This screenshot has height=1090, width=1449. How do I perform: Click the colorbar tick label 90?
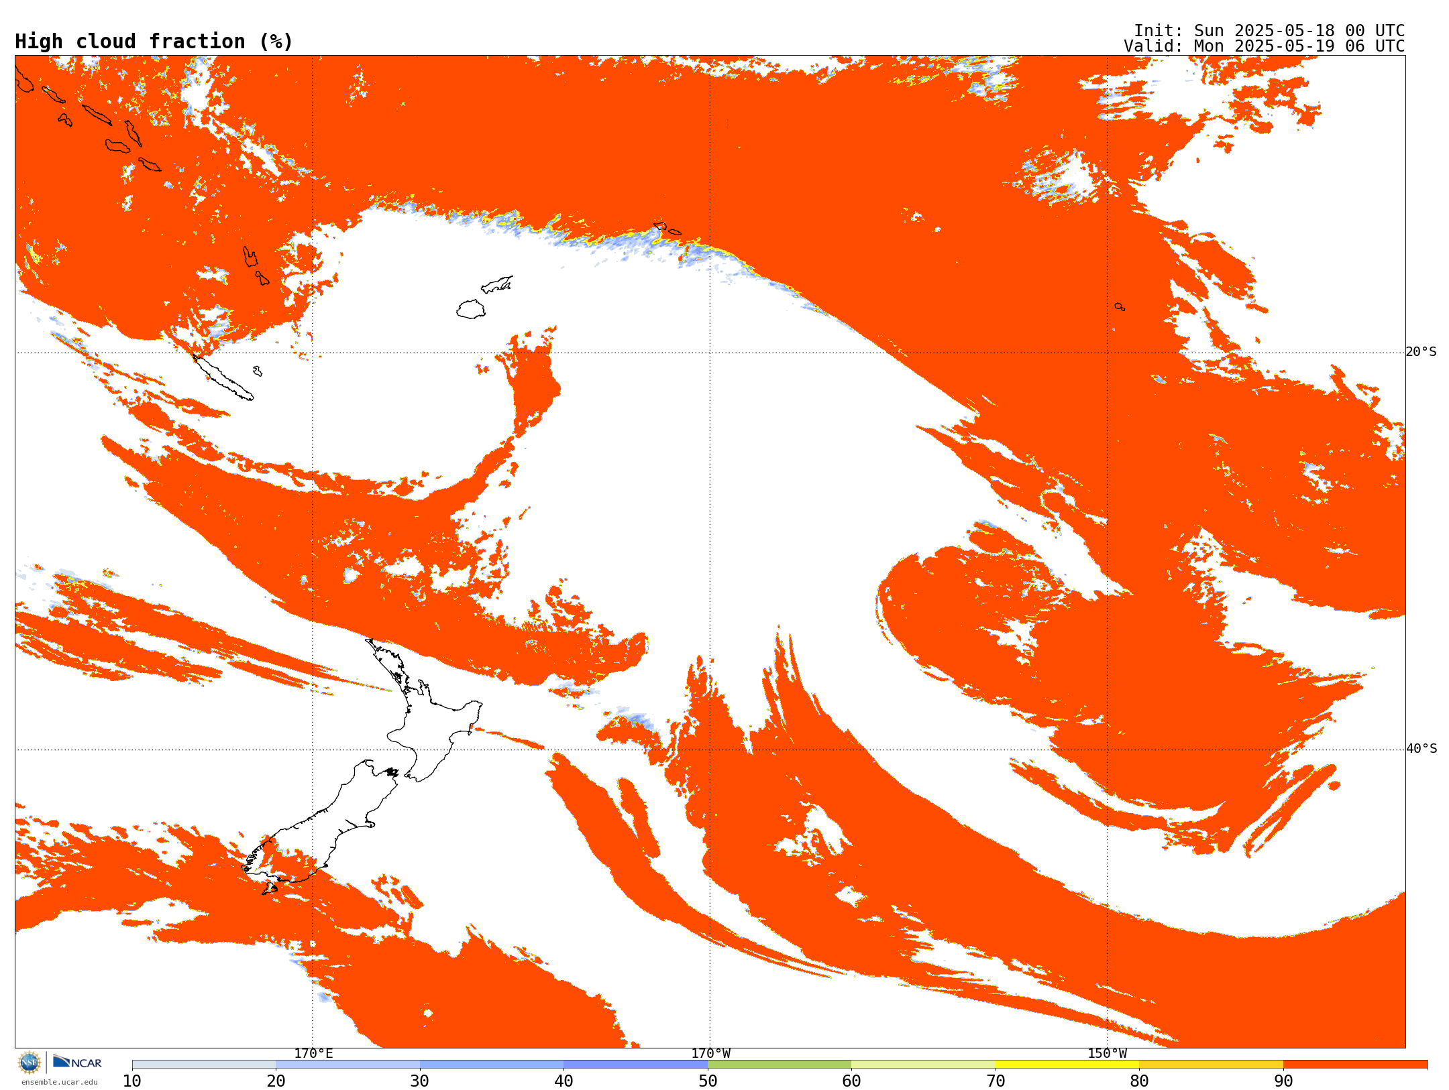tap(1283, 1081)
